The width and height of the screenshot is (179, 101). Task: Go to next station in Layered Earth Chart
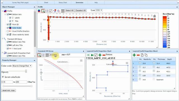pyautogui.click(x=92, y=55)
